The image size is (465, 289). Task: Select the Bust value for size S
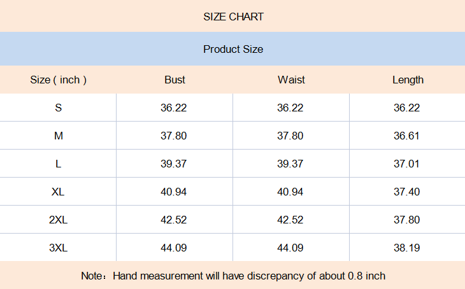[174, 108]
